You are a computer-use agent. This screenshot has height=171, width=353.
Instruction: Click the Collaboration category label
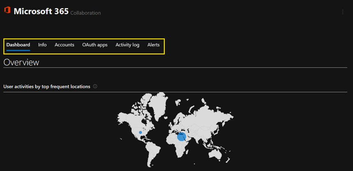click(86, 13)
